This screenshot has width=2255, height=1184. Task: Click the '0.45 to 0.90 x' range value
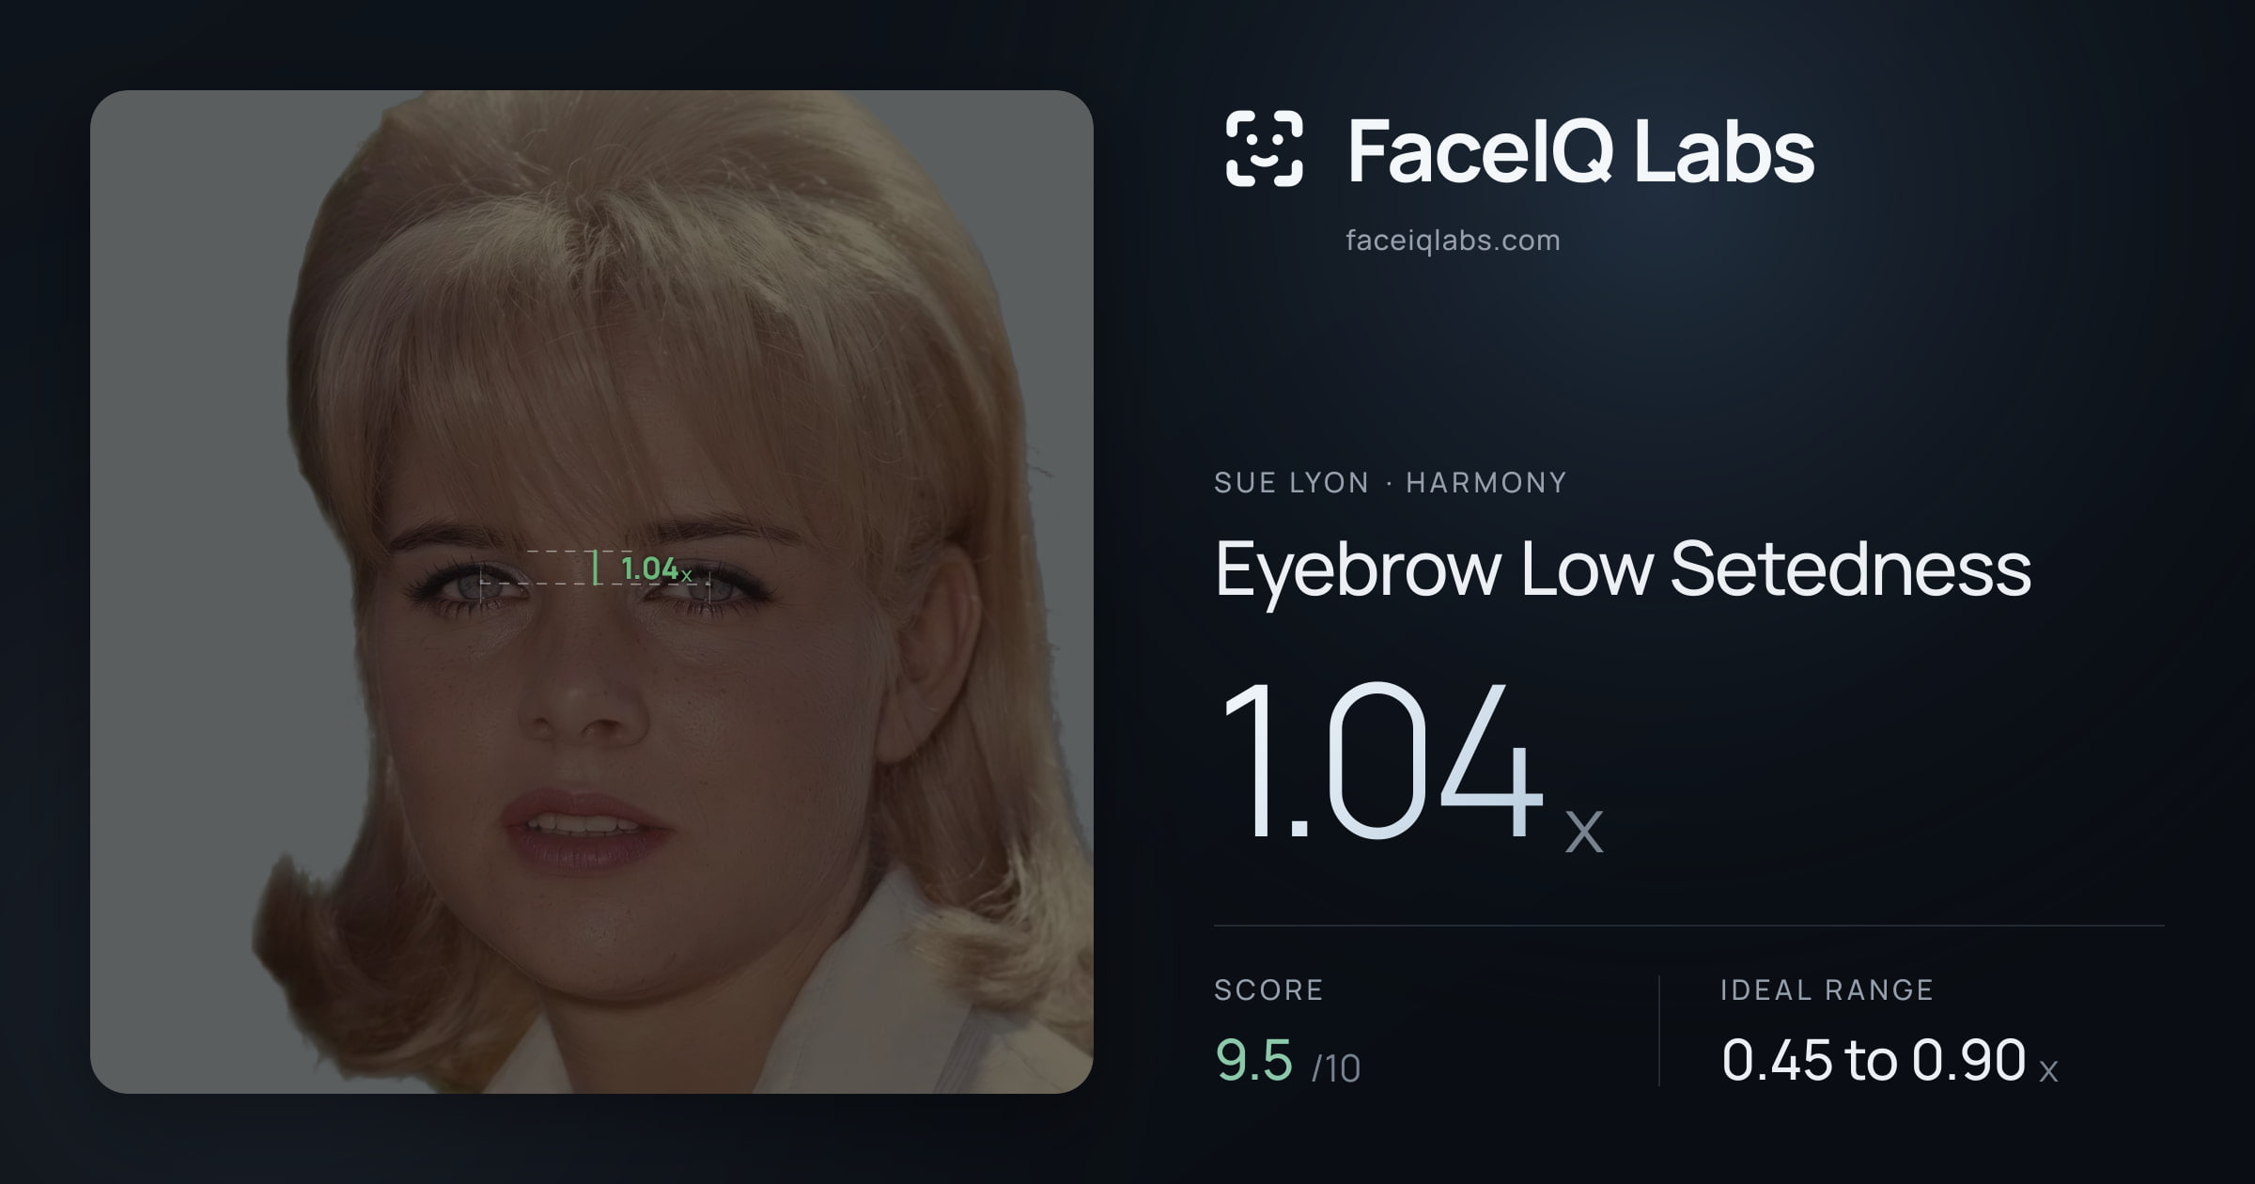(x=1890, y=1061)
